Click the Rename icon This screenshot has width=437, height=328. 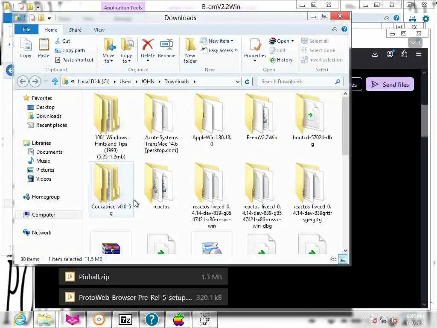166,48
